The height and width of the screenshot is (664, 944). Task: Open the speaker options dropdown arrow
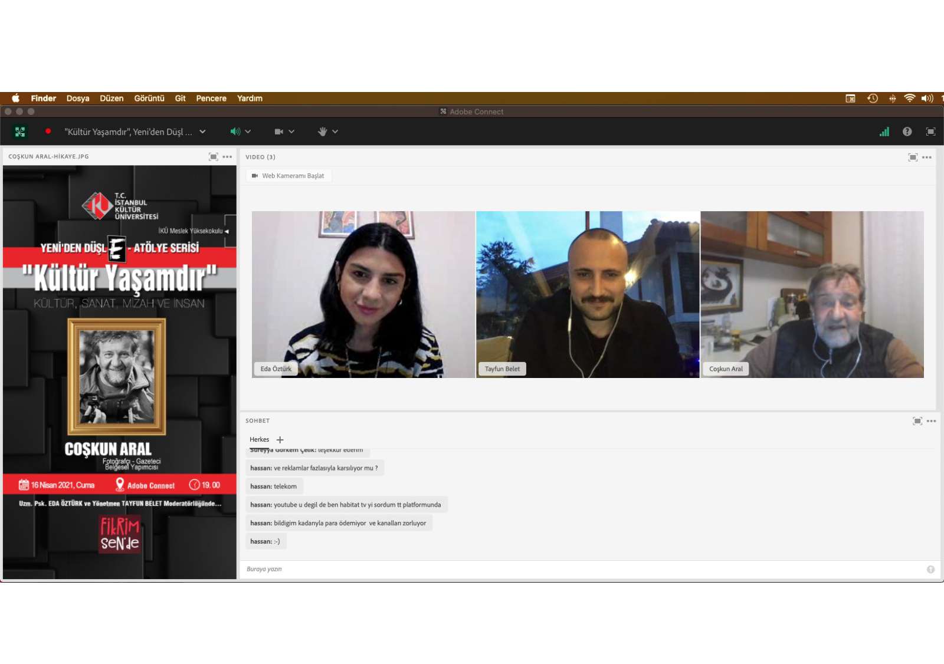[x=248, y=132]
